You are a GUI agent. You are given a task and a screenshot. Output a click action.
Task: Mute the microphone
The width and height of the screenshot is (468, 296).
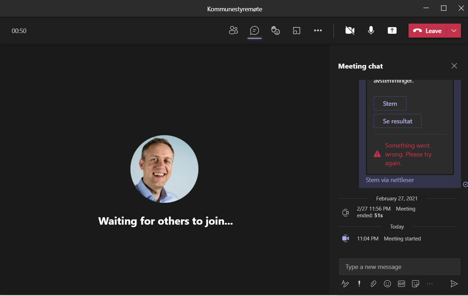point(371,31)
